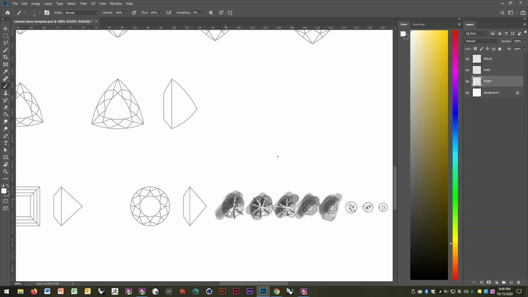528x297 pixels.
Task: Select the Rectangle shape tool
Action: (x=5, y=158)
